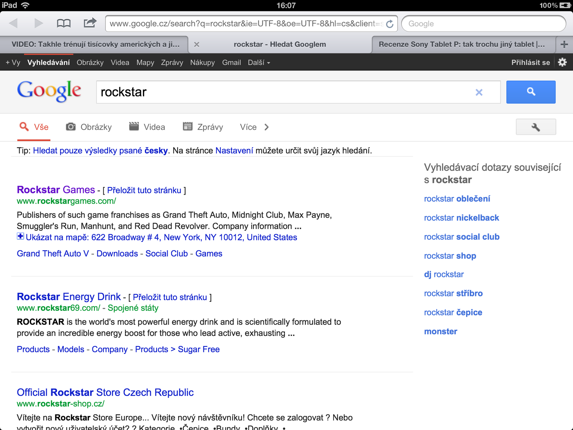Close the rockstar search tab
Screen dimensions: 573x430
196,44
